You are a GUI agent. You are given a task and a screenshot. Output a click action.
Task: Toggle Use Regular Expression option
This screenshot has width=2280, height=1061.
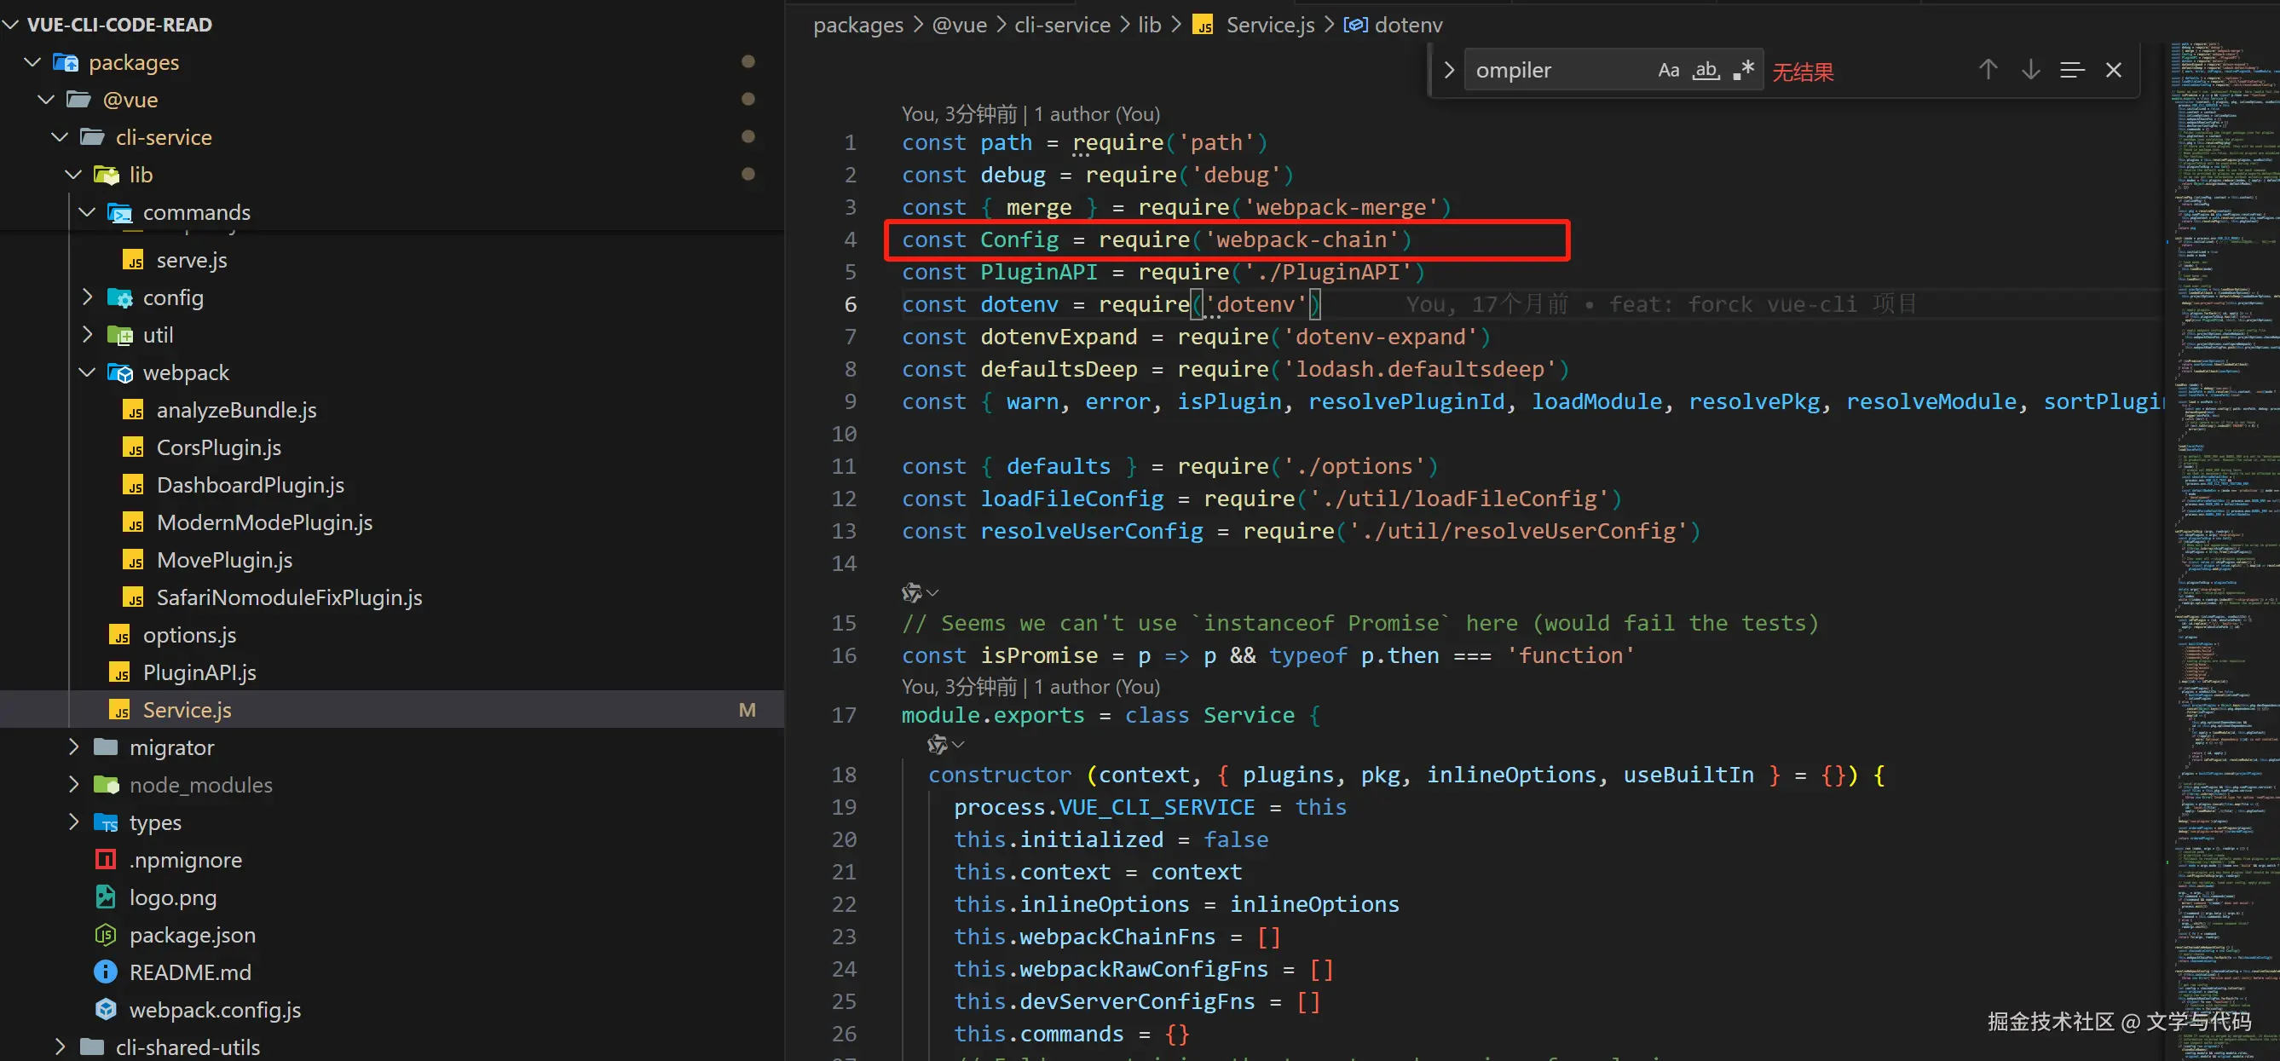click(x=1743, y=70)
